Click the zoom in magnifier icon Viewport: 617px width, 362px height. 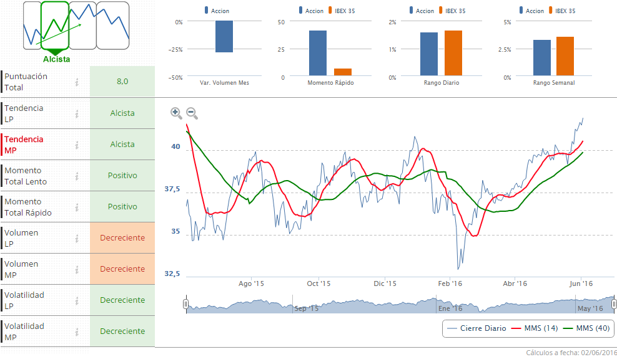176,113
